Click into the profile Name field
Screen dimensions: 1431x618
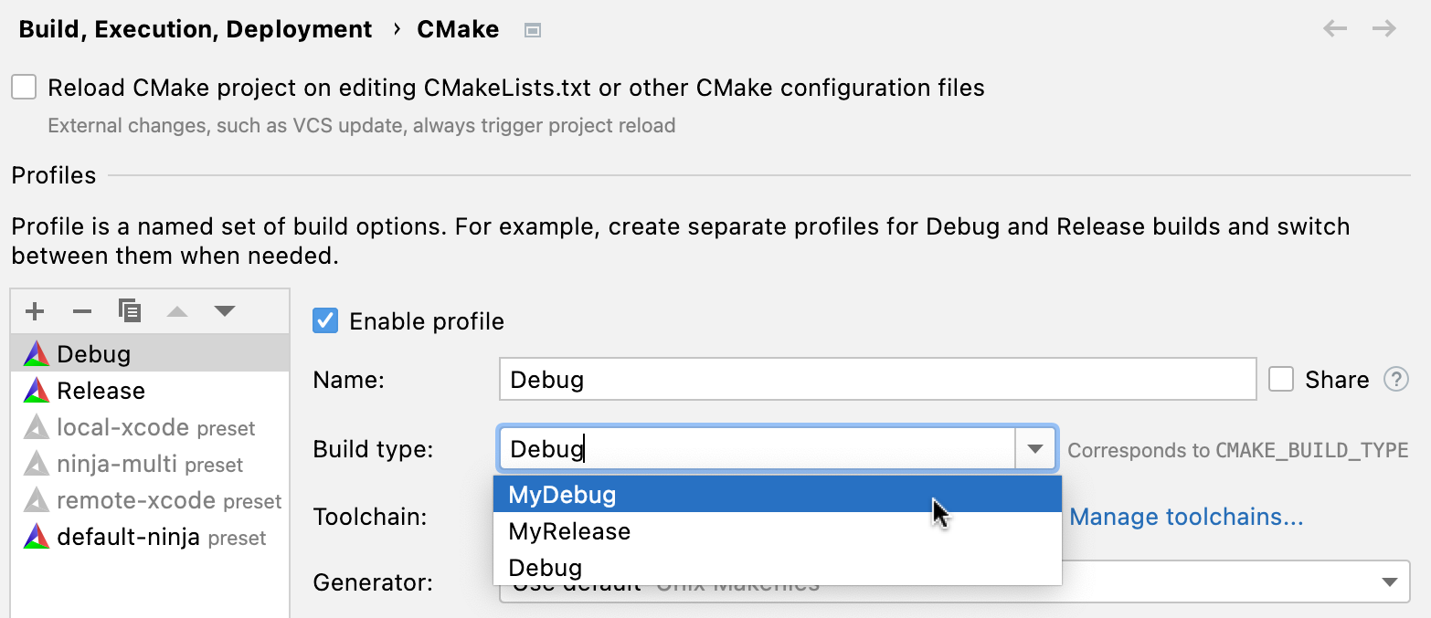tap(877, 380)
